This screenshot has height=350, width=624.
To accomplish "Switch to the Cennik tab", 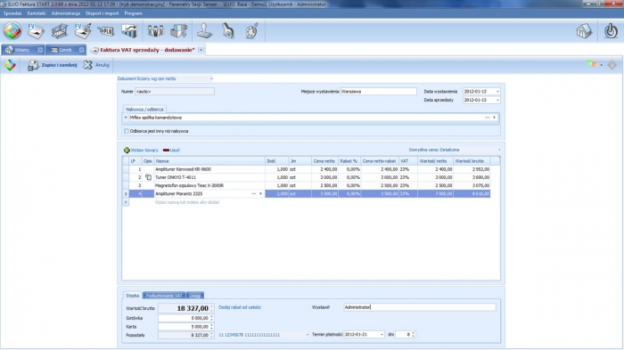I will pos(65,50).
